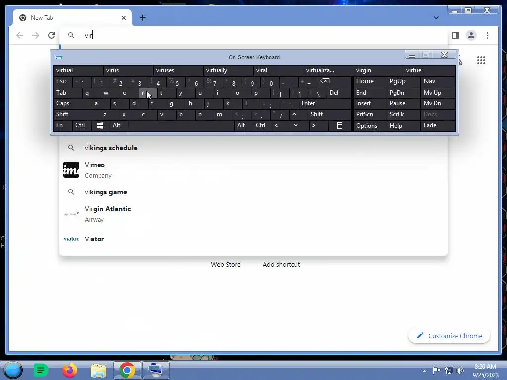Switch to the New Tab tab
507x380 pixels.
72,18
